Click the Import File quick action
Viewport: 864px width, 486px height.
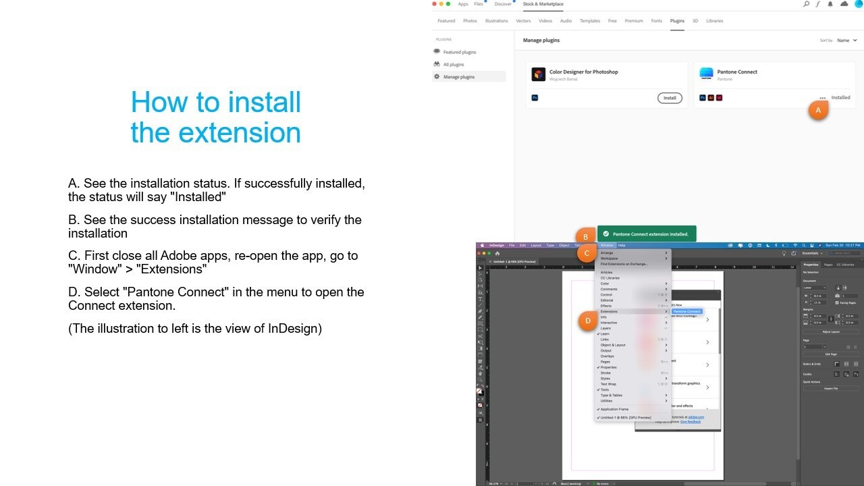[831, 388]
